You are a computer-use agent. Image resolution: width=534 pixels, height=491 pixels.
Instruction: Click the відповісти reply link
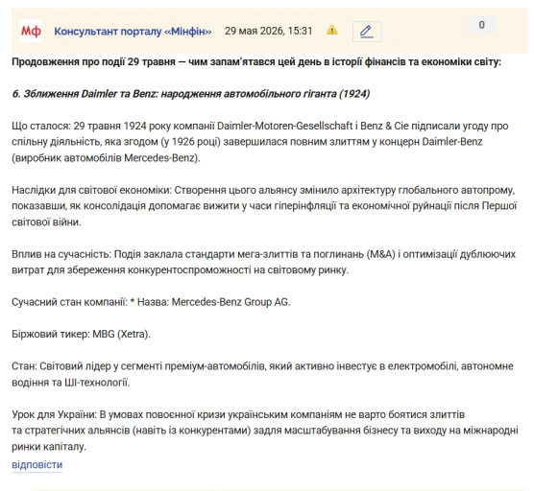point(37,464)
